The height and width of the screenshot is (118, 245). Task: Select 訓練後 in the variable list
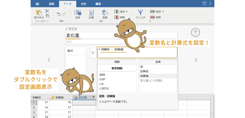tap(158, 76)
